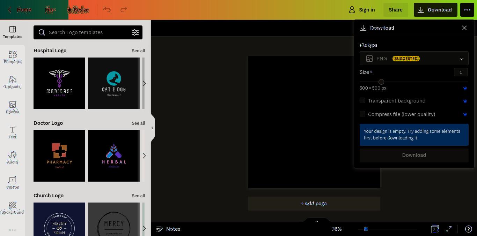Image resolution: width=477 pixels, height=236 pixels.
Task: Open the Audio sidebar tab
Action: click(x=13, y=158)
